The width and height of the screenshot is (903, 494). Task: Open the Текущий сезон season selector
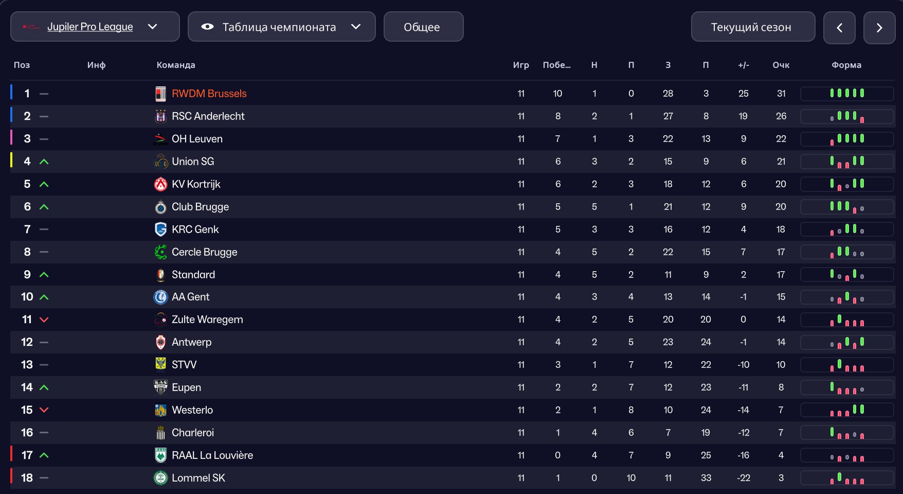pos(753,27)
